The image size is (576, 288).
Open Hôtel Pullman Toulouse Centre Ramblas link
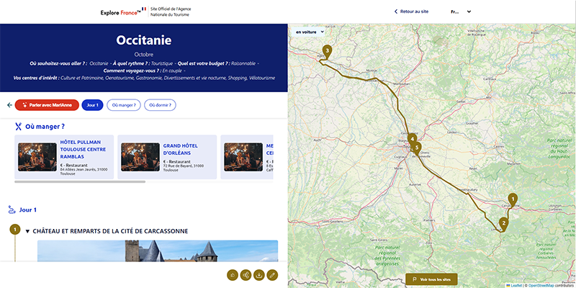click(83, 149)
